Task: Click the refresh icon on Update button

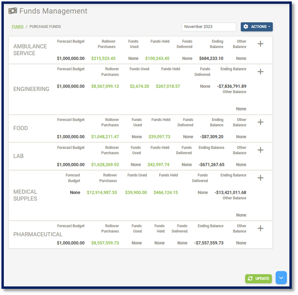Action: point(250,278)
